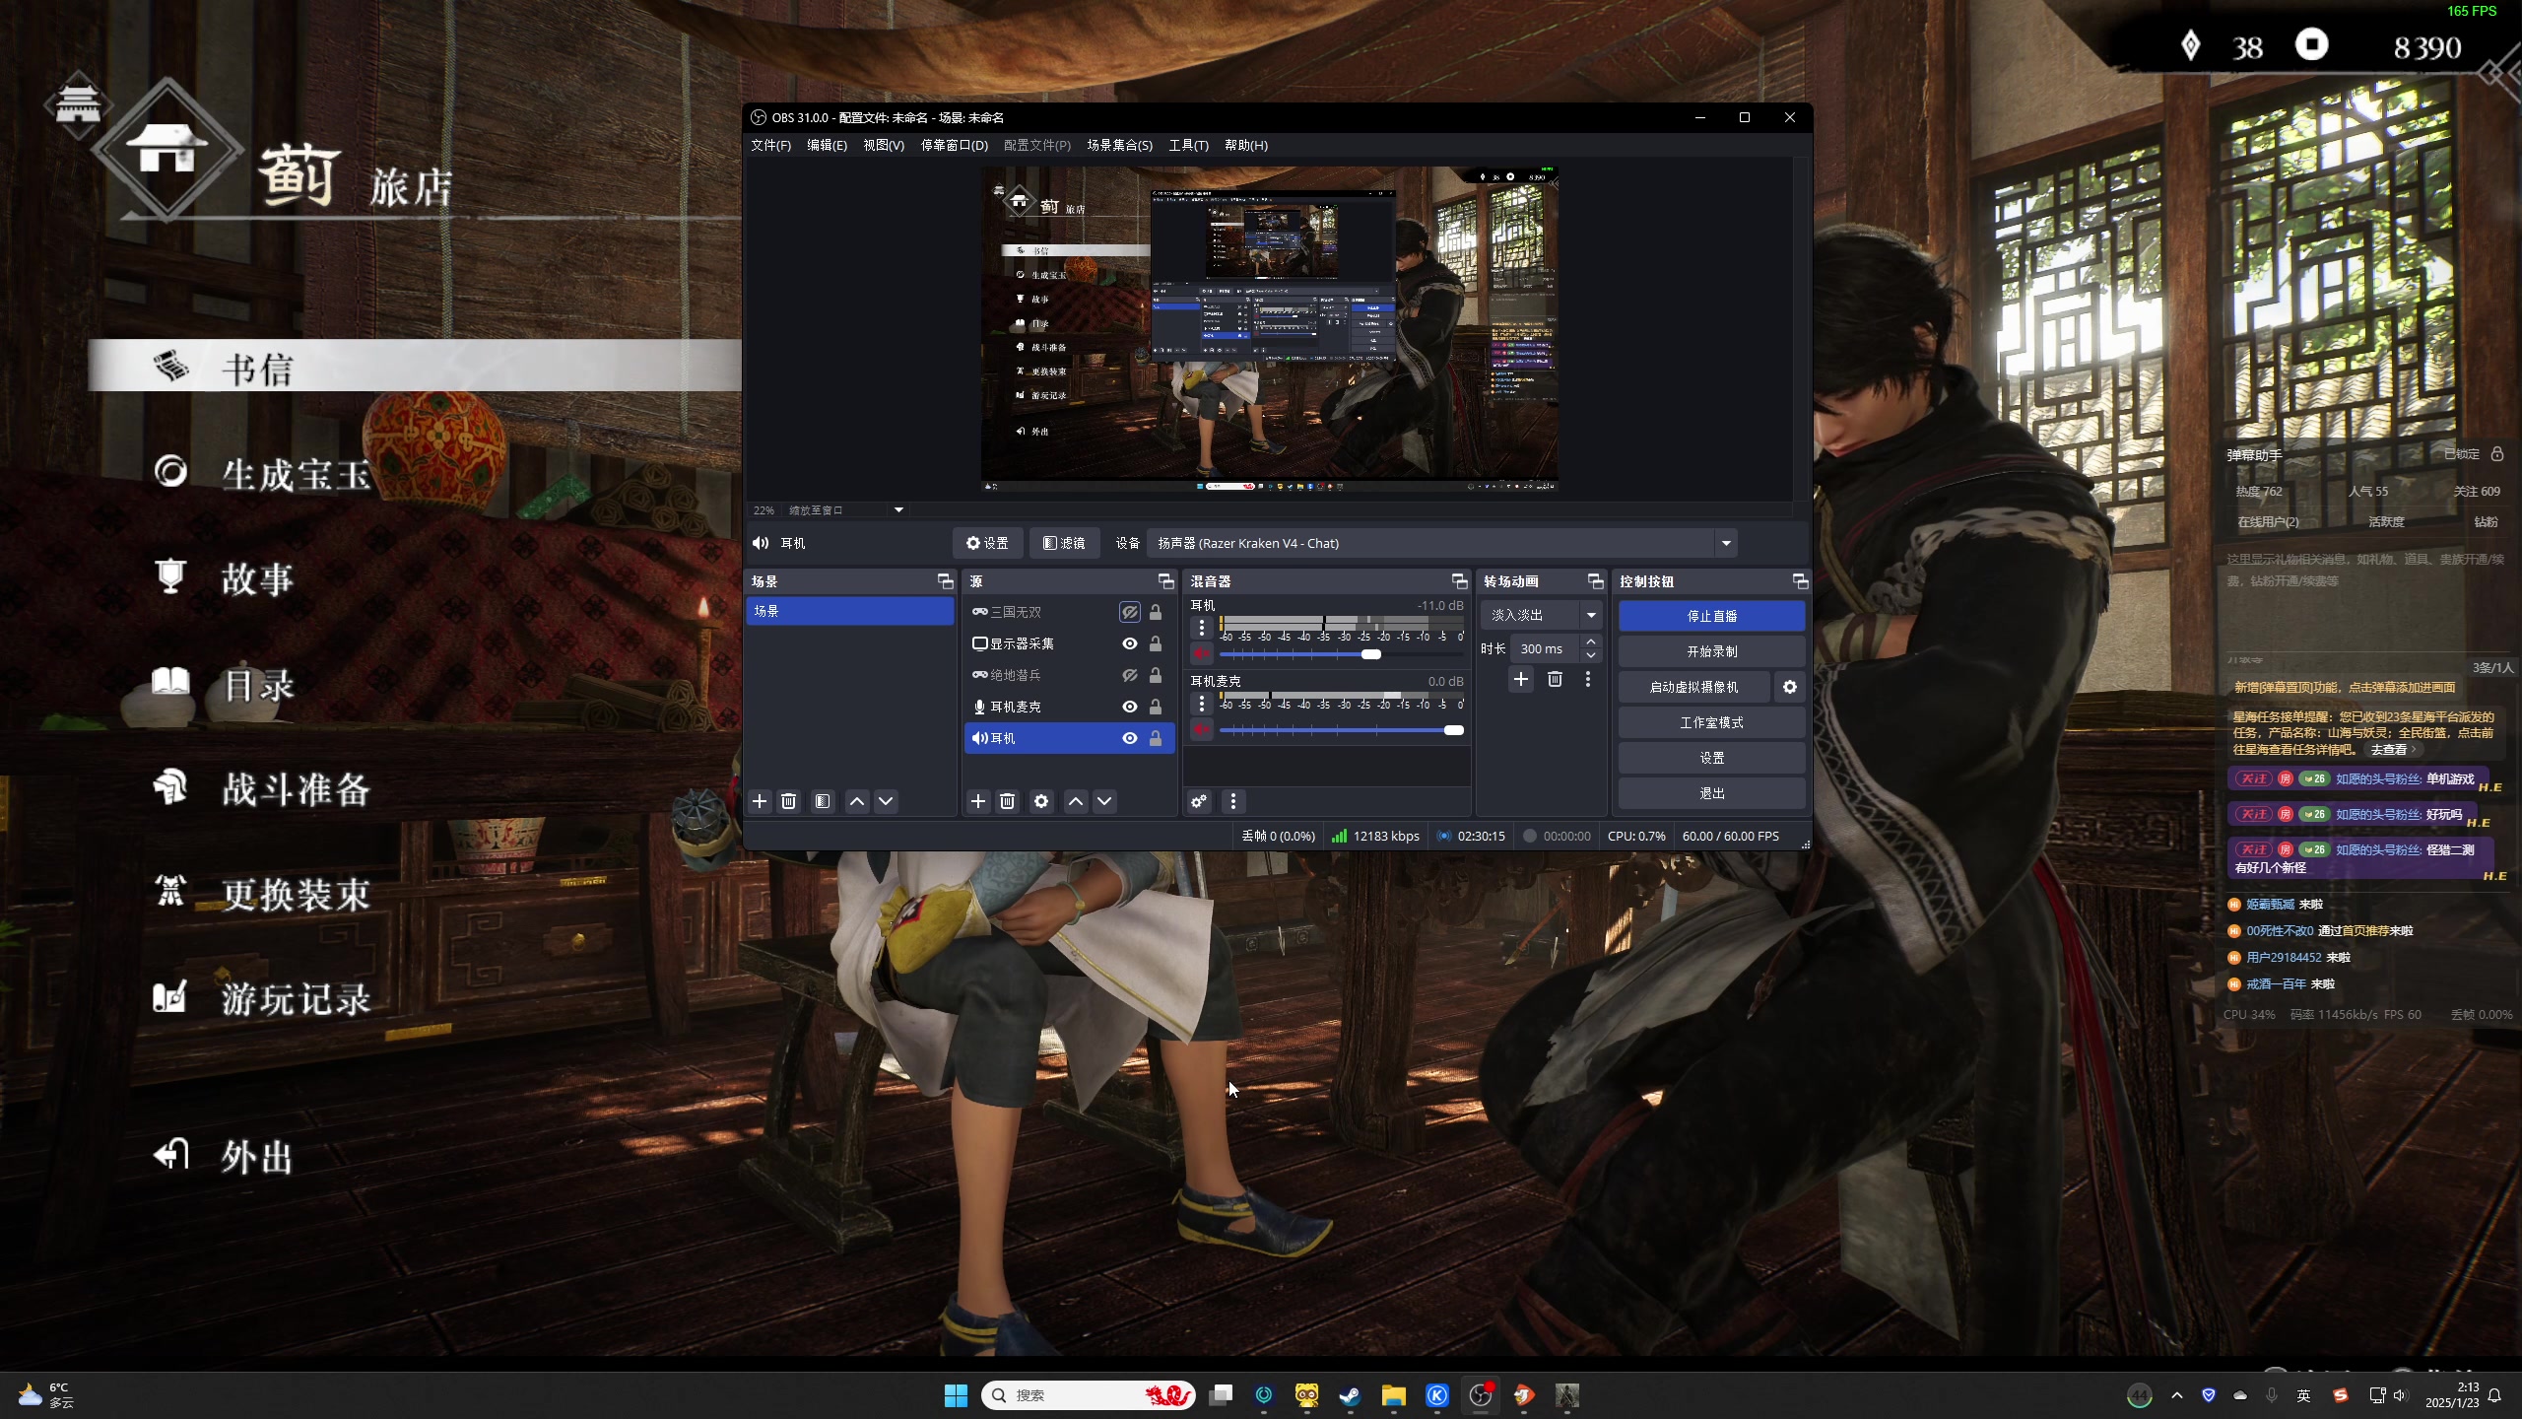Viewport: 2522px width, 1419px height.
Task: Open the 帮助(H) menu
Action: (1246, 145)
